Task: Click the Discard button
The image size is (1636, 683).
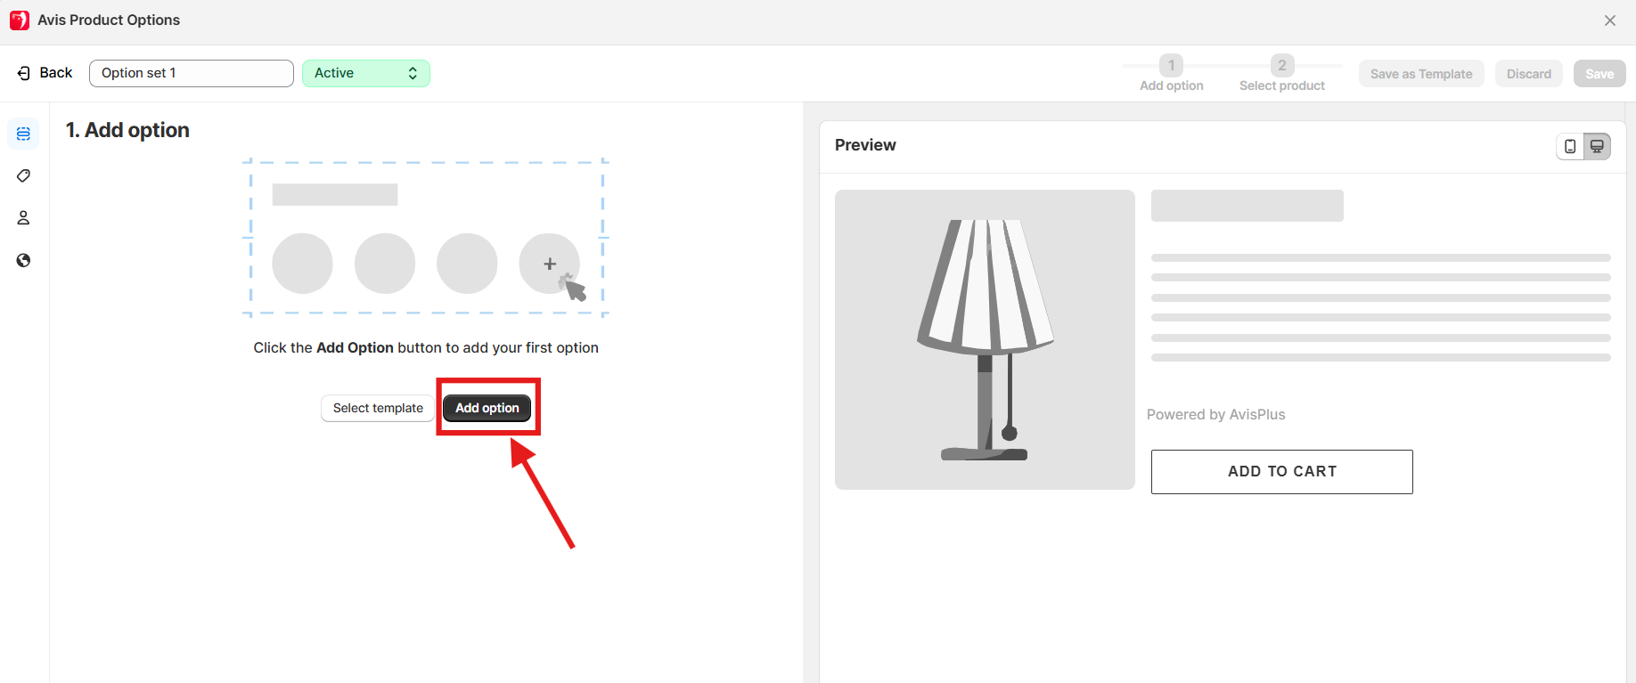Action: pyautogui.click(x=1528, y=74)
